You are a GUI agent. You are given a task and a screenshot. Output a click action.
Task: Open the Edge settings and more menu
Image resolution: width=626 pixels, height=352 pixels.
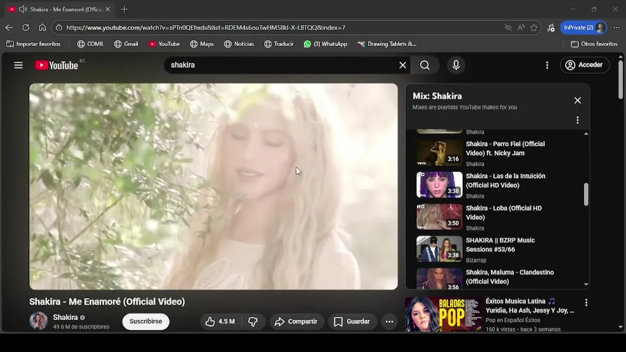[616, 27]
